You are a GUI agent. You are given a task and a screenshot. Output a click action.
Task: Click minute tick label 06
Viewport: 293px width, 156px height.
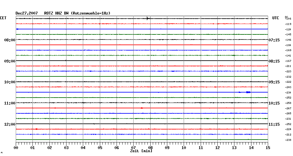117,147
